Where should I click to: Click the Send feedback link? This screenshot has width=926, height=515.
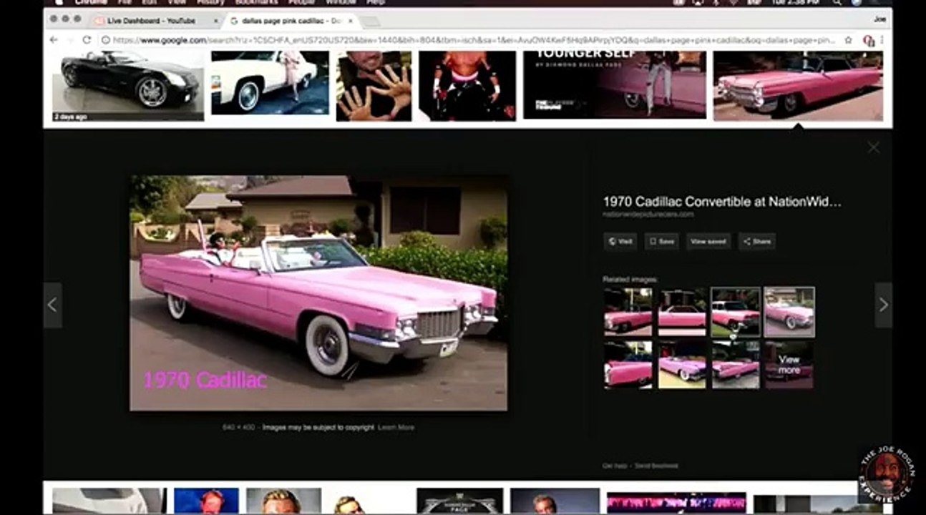[658, 466]
